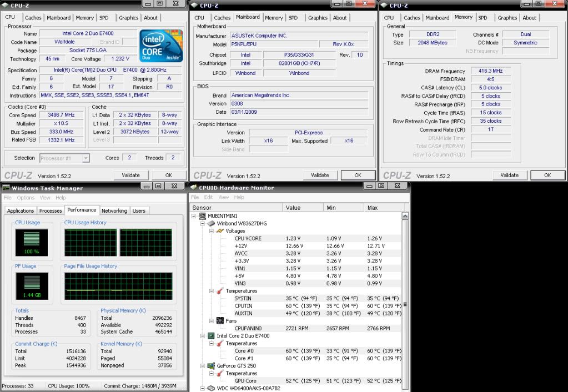Open the Help menu in Hardware Monitor
568x392 pixels.
pos(239,198)
